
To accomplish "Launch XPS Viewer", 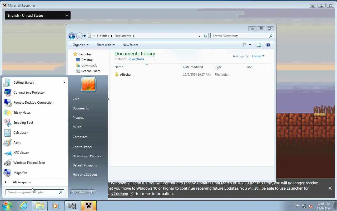I will pos(35,153).
